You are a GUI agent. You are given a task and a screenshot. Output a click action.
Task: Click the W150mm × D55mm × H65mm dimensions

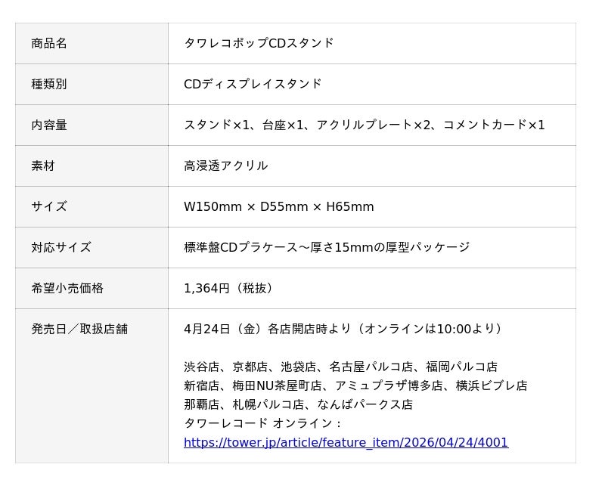click(x=278, y=206)
